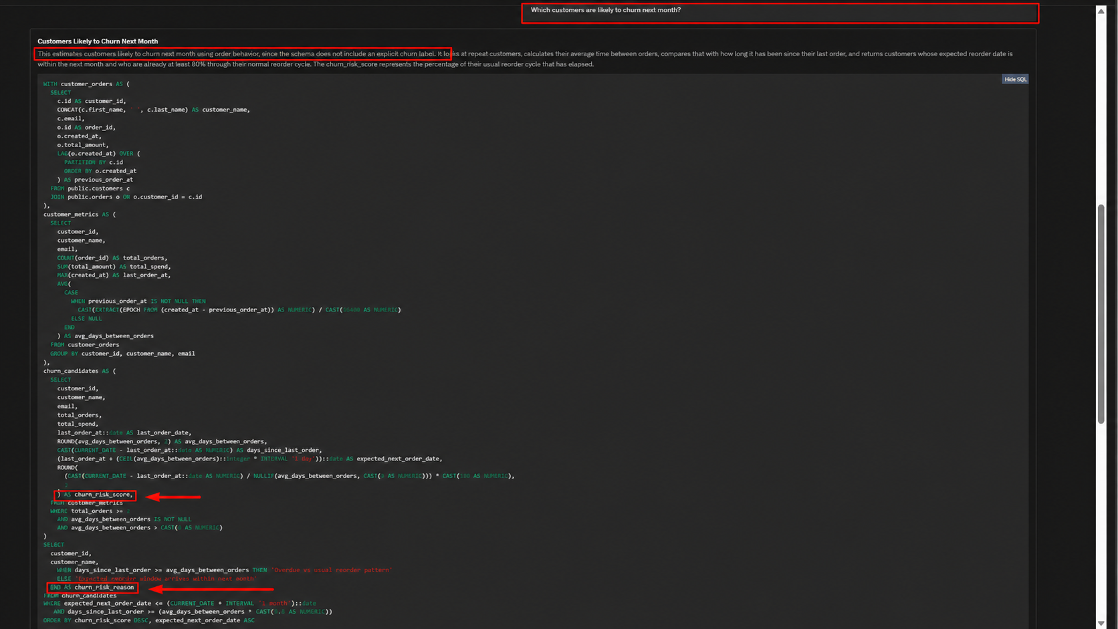Click the scroll down arrow of the scrollbar
The width and height of the screenshot is (1118, 629).
coord(1101,623)
